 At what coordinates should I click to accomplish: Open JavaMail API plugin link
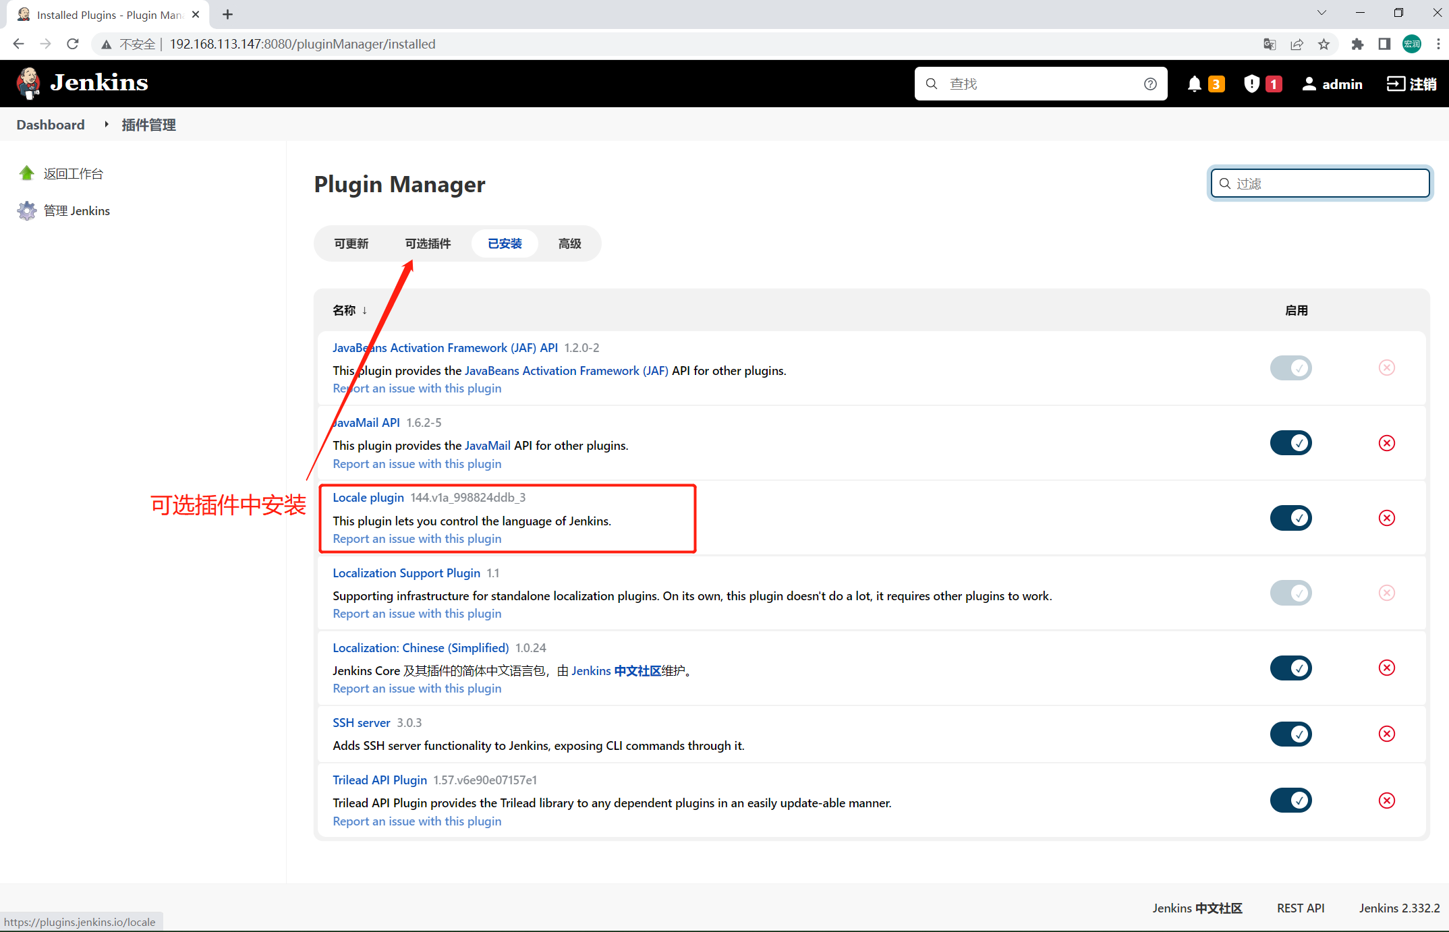[366, 423]
